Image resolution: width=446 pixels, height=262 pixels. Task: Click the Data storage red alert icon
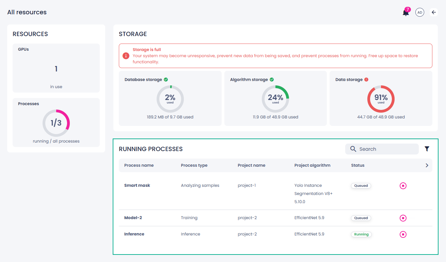(366, 80)
